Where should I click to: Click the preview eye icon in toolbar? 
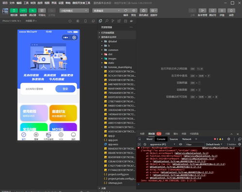(133, 11)
